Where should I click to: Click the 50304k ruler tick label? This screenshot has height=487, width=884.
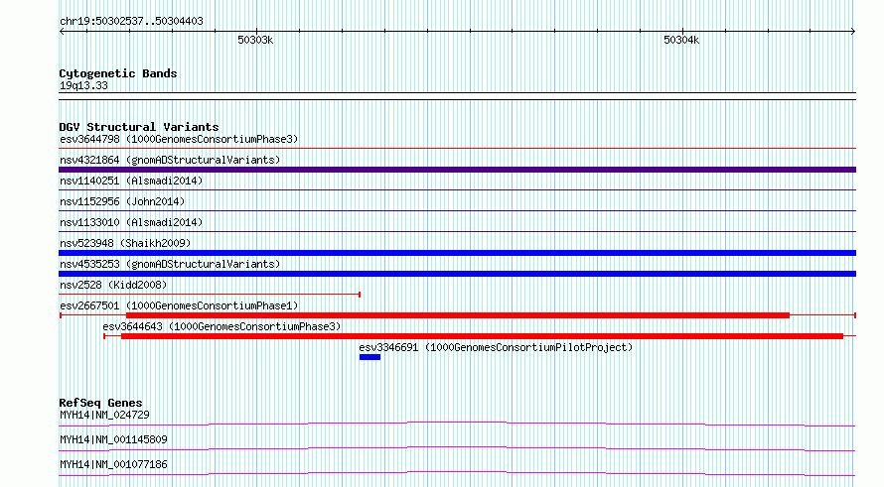[x=681, y=40]
